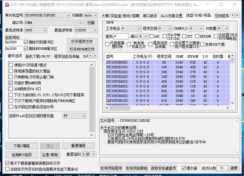Uncheck 每次下载前都重新装载目标文件
The height and width of the screenshot is (176, 244).
(x=7, y=163)
